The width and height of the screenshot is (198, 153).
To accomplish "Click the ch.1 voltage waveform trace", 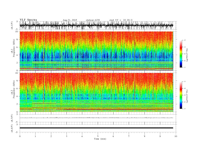I will (x=96, y=25).
